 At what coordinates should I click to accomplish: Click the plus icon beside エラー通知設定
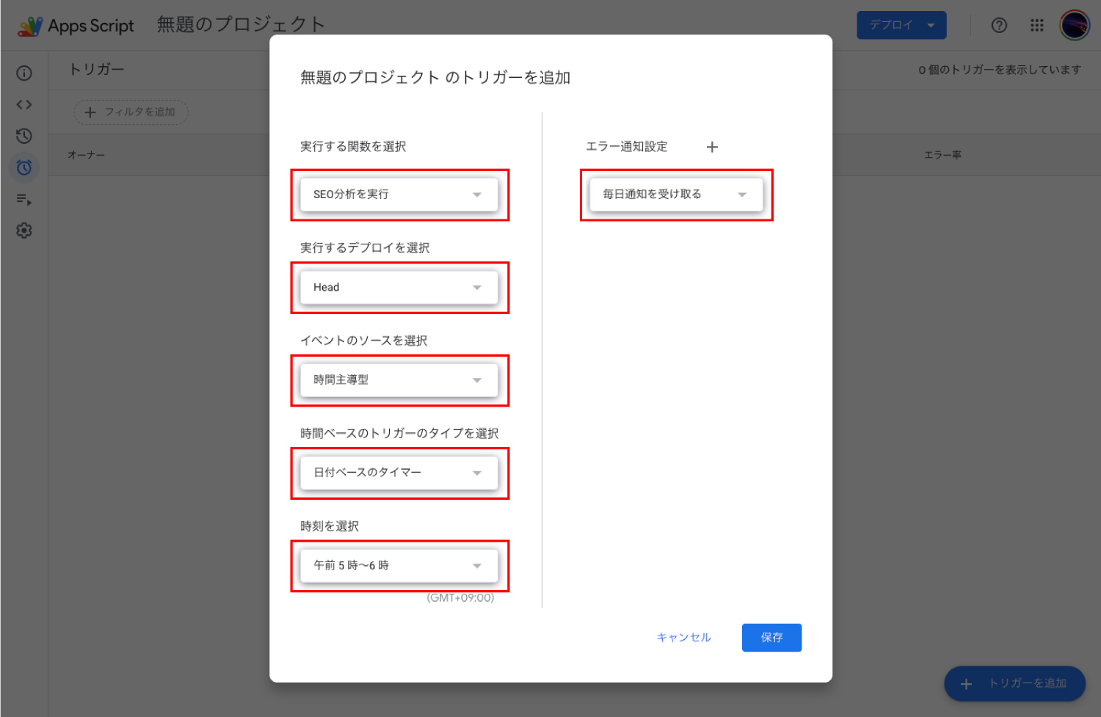click(x=712, y=148)
